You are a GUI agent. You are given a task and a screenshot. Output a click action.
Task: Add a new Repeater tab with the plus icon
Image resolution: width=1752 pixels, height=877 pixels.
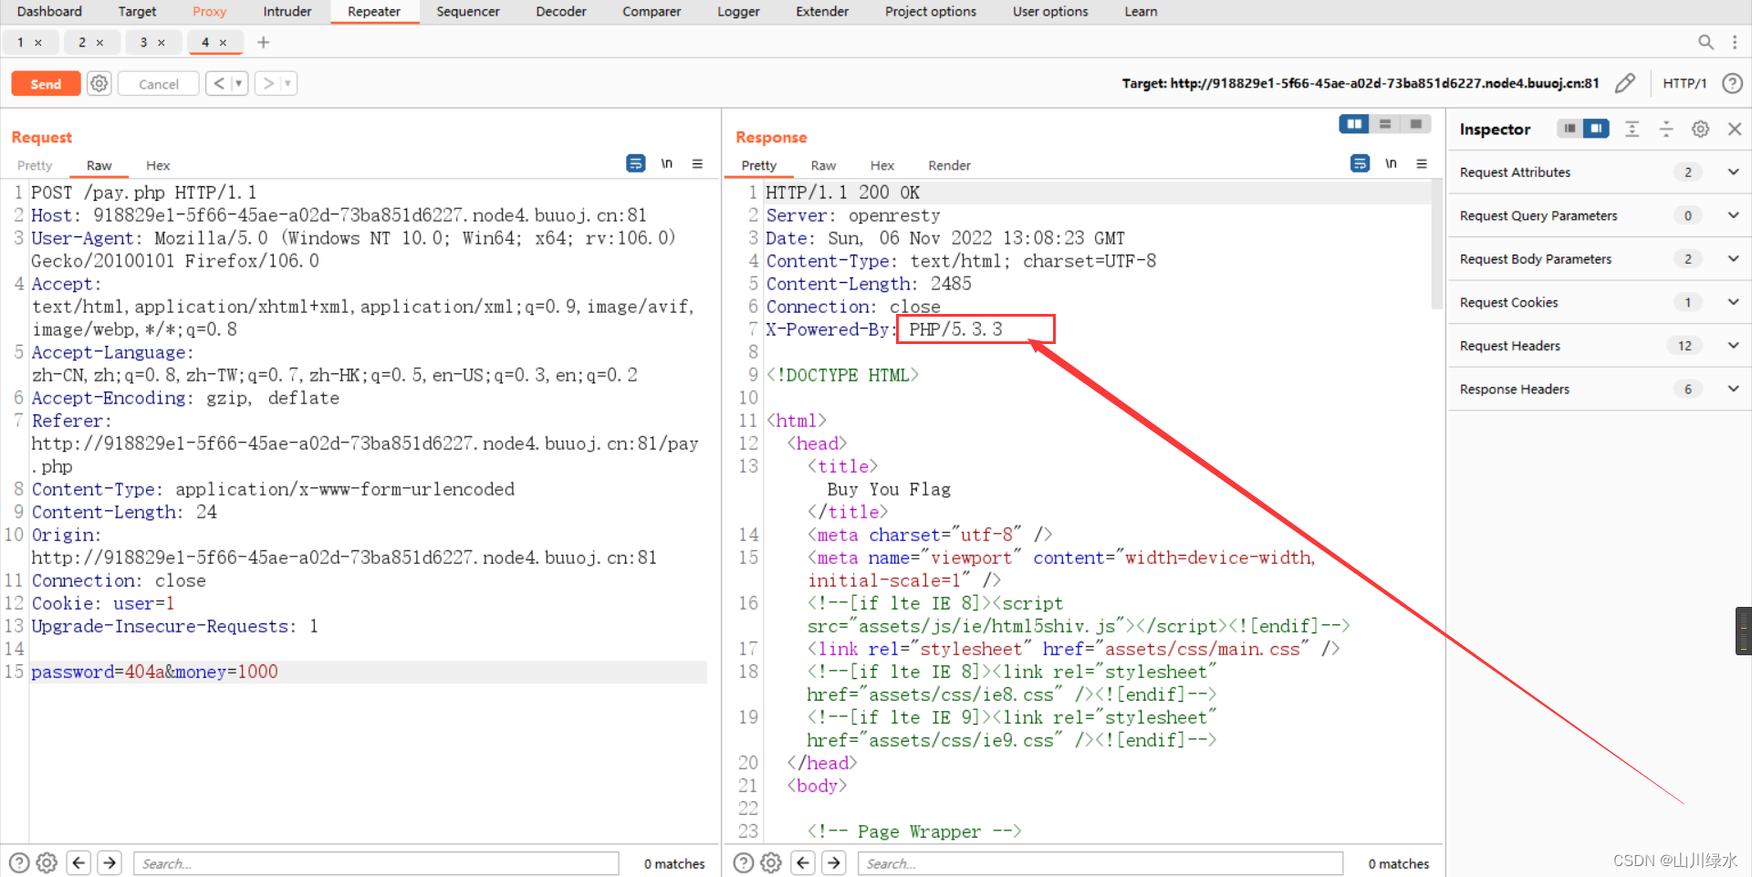[263, 42]
